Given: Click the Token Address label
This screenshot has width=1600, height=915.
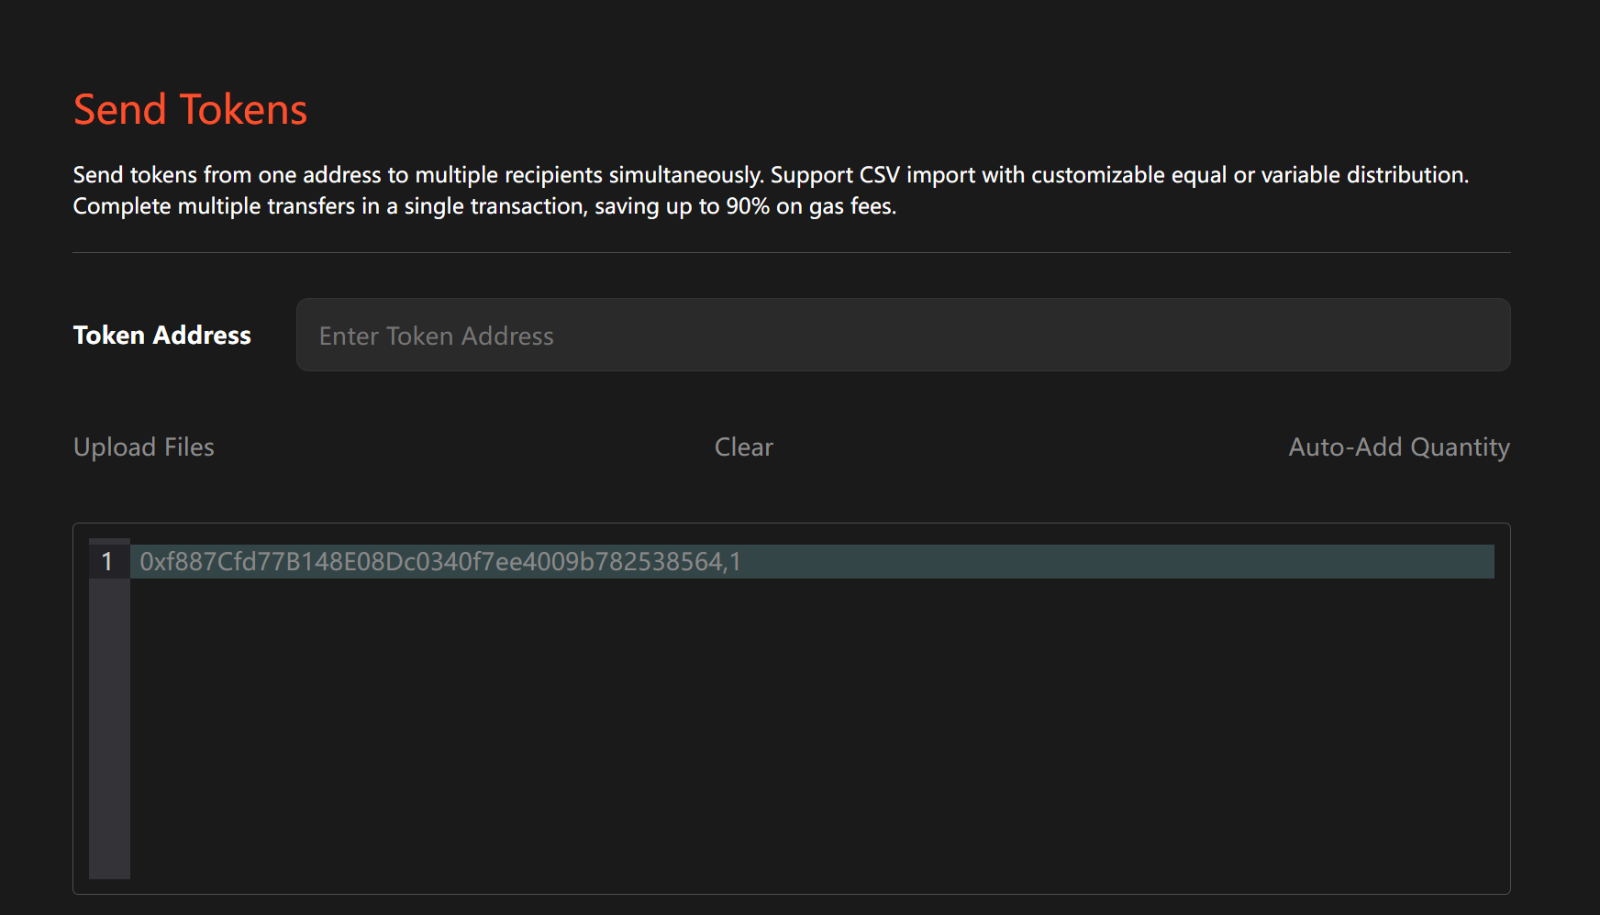Looking at the screenshot, I should tap(162, 336).
